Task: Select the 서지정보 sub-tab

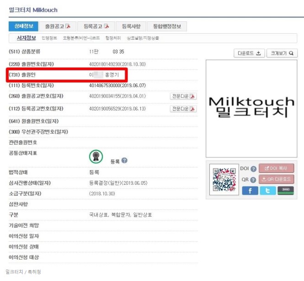Action: point(27,38)
